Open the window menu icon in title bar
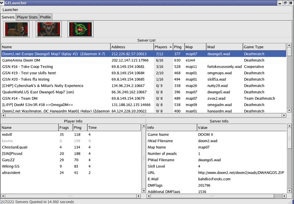This screenshot has width=294, height=204. 3,3
